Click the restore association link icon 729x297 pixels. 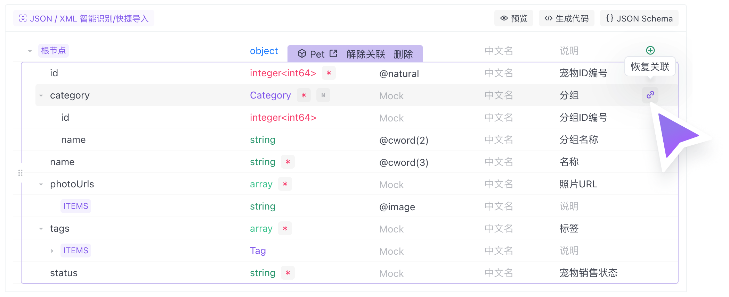click(x=650, y=95)
